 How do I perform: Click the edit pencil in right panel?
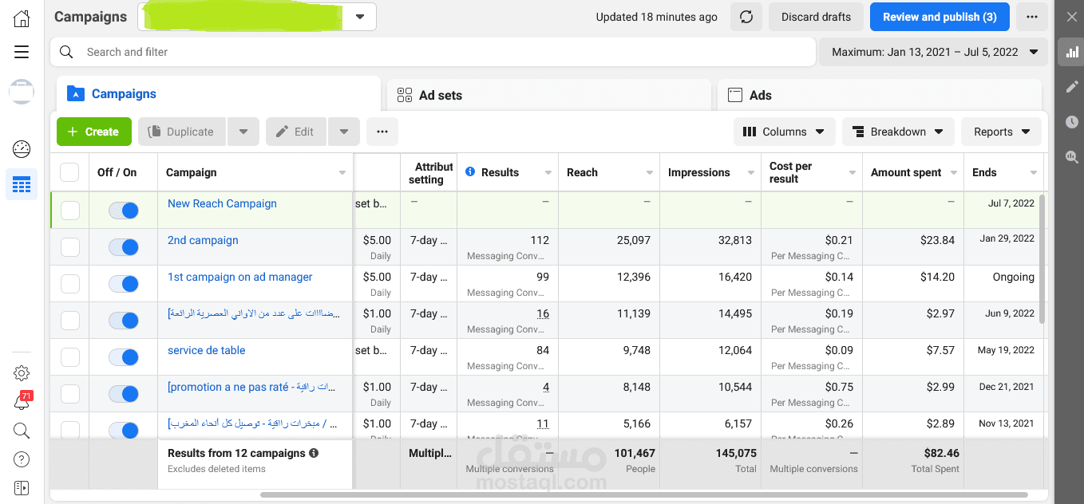(1071, 87)
